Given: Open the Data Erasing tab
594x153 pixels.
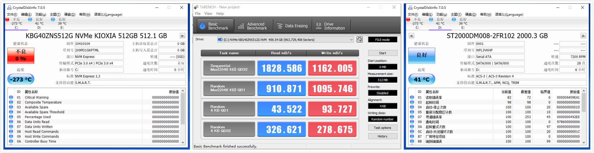Looking at the screenshot, I should click(292, 26).
